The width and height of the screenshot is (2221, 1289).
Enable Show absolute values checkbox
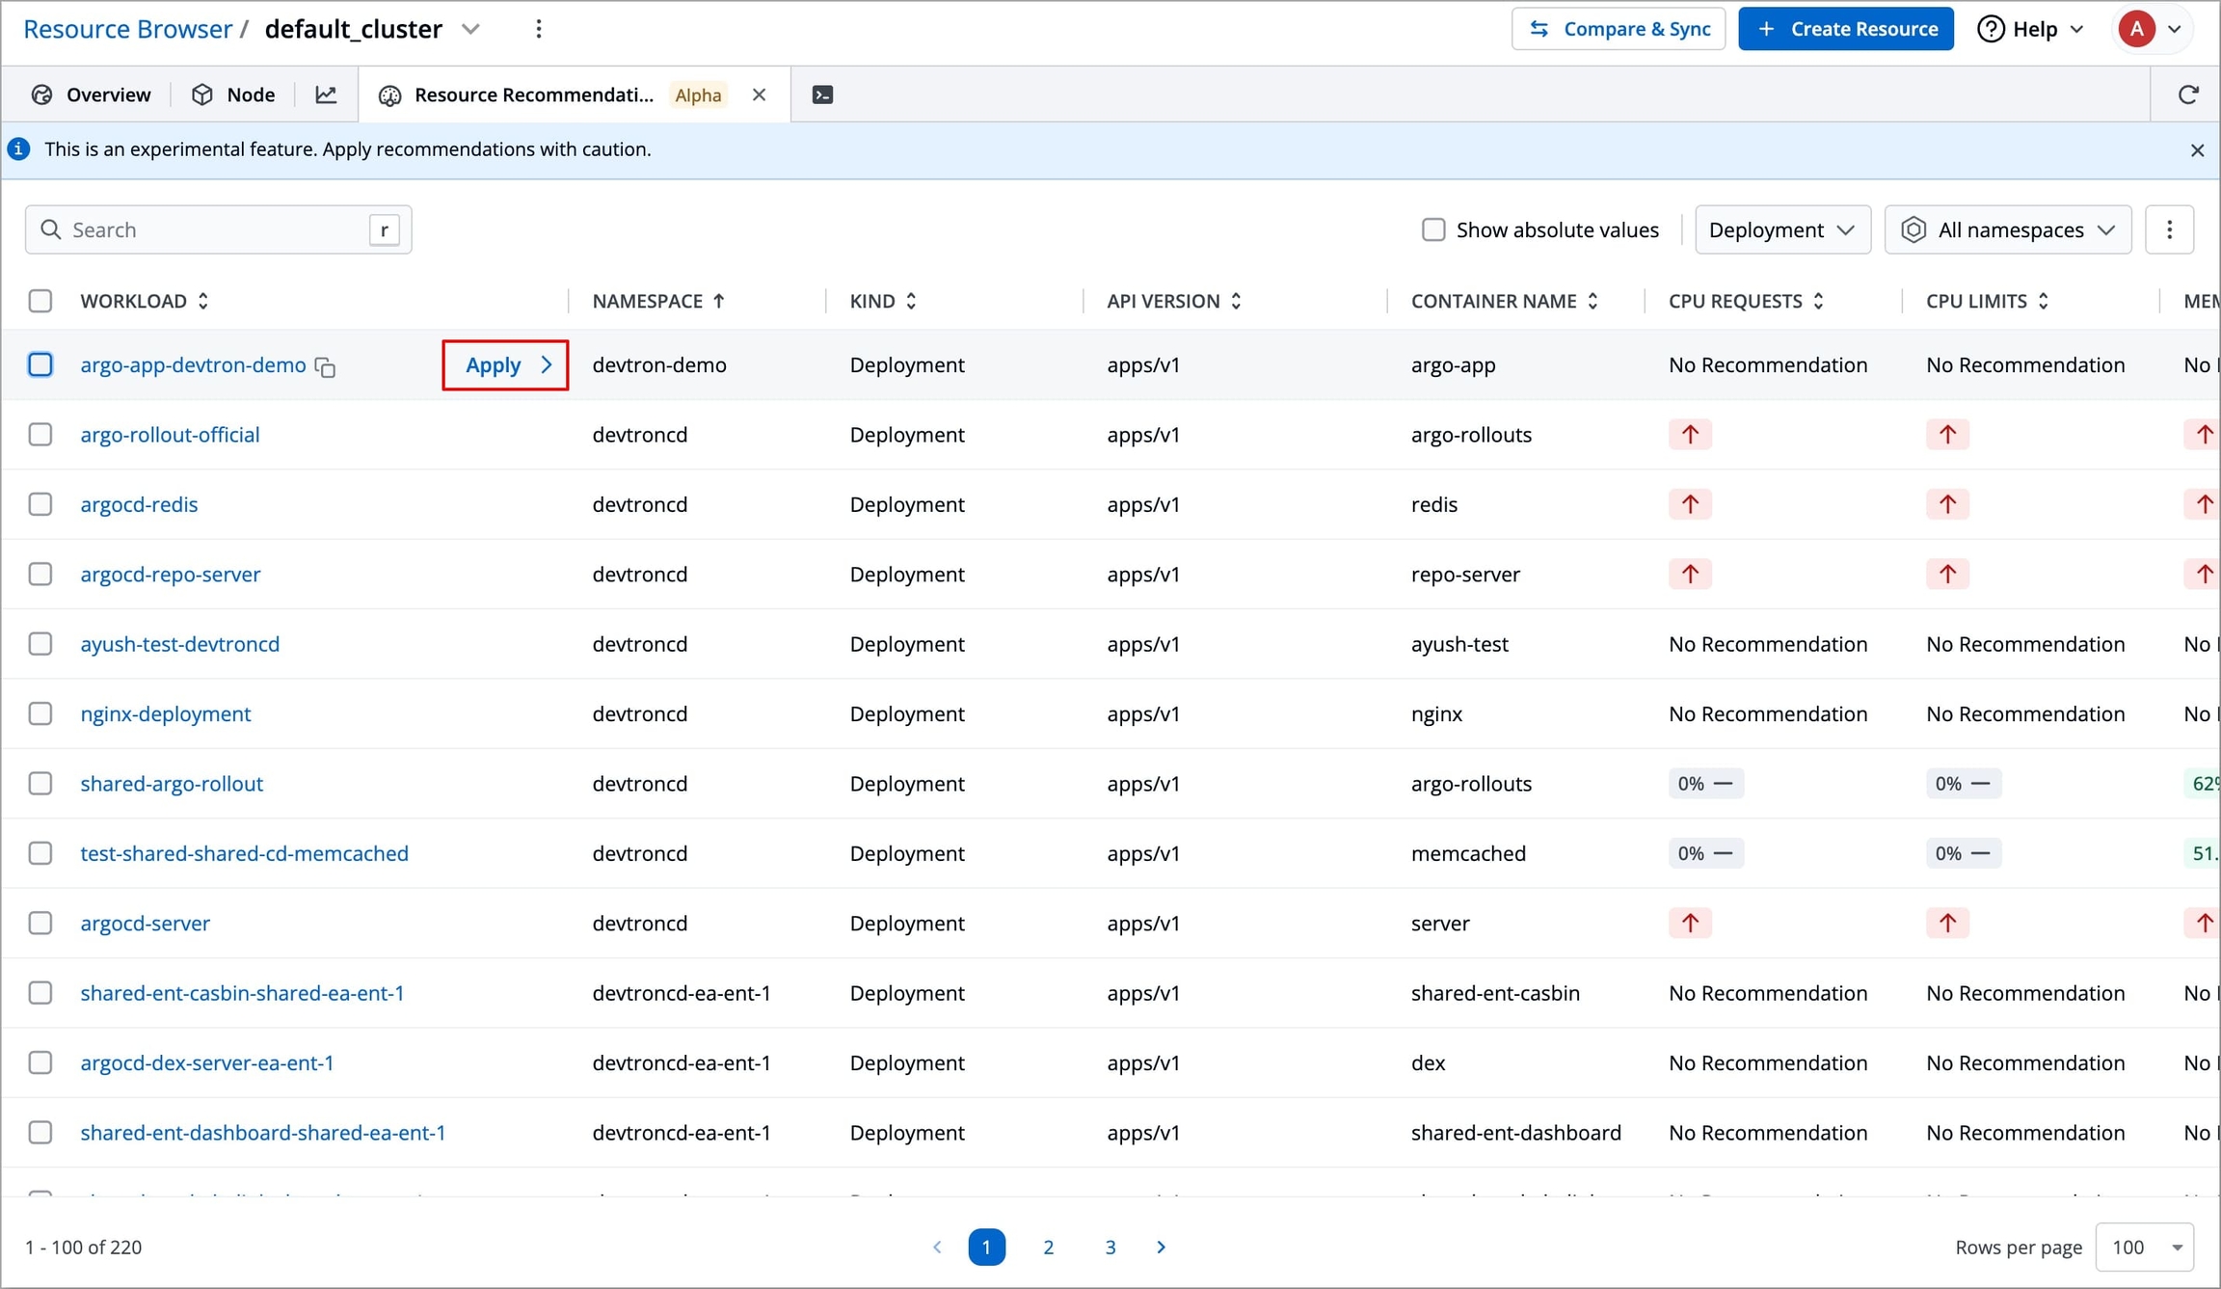[x=1433, y=229]
